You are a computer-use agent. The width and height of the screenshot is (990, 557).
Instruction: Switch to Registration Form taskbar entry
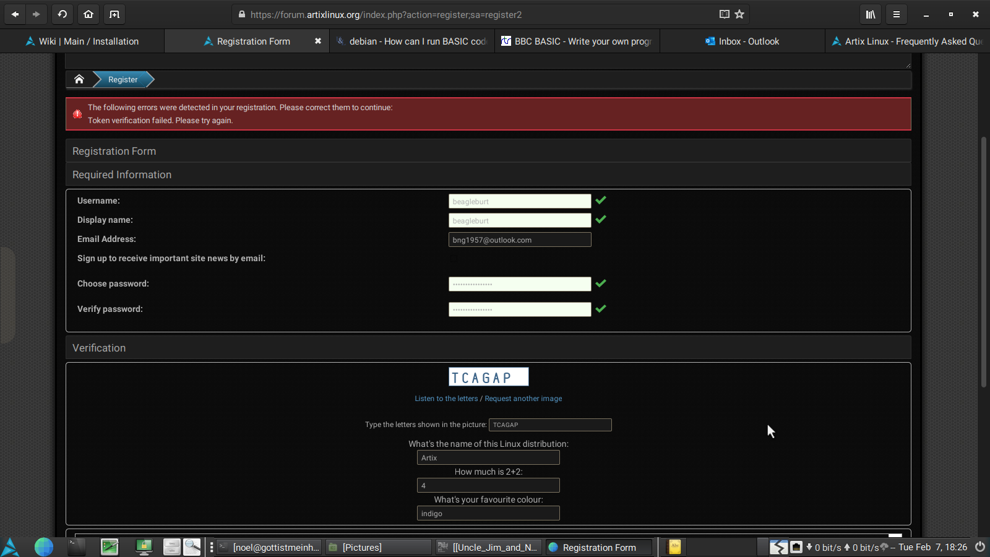pyautogui.click(x=598, y=547)
